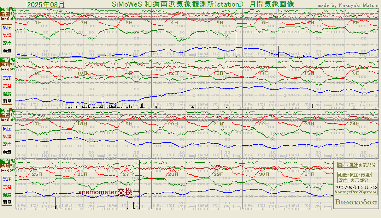Select the 風向・風速表示部分 legend box
Screen dimensions: 381x218
(x=357, y=165)
